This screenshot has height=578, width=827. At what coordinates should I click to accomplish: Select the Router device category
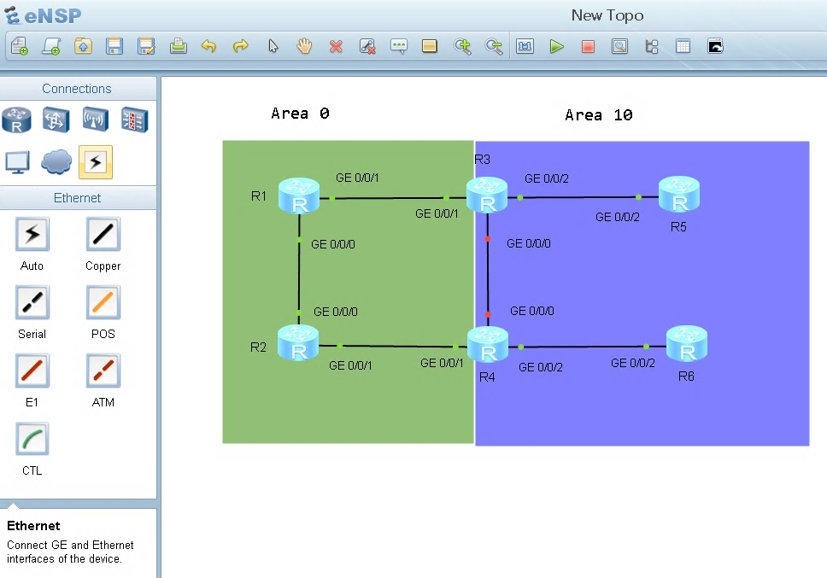[x=17, y=120]
